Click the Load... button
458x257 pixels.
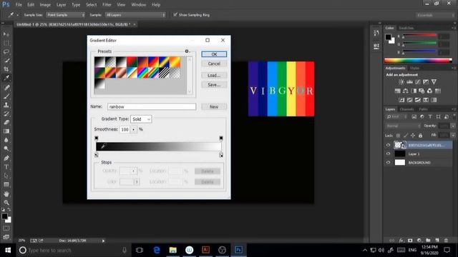pyautogui.click(x=214, y=75)
